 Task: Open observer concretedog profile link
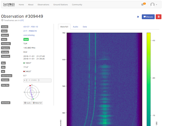pyautogui.click(x=29, y=35)
